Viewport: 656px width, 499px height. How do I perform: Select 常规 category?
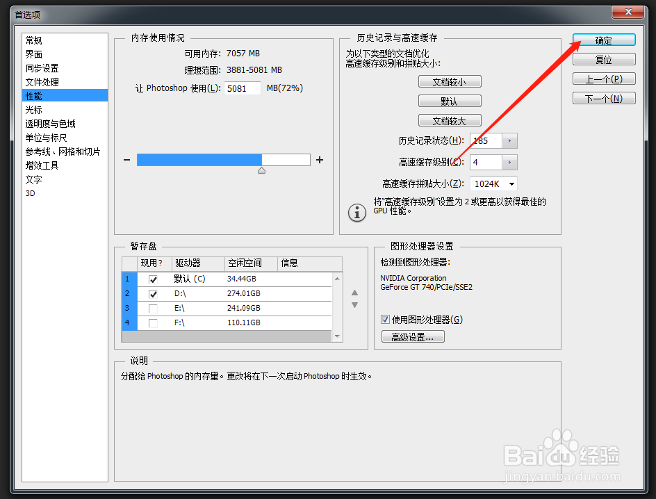pos(65,40)
